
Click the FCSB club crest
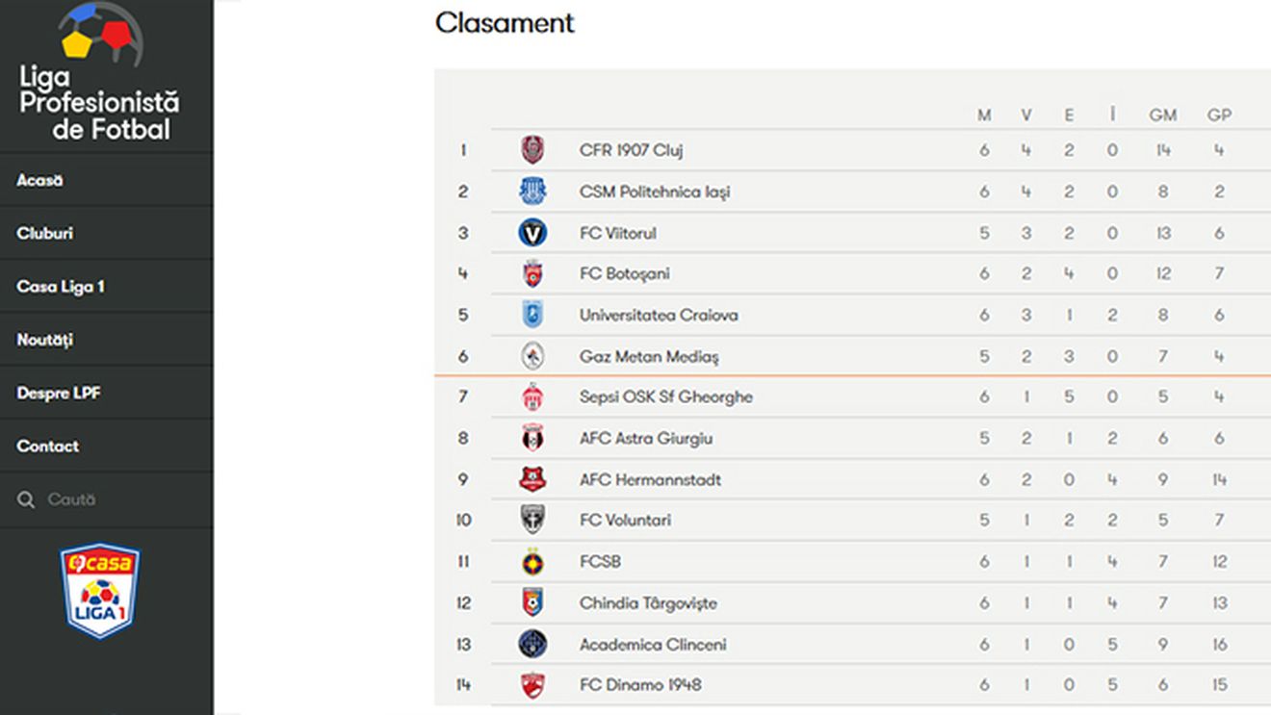pyautogui.click(x=532, y=562)
